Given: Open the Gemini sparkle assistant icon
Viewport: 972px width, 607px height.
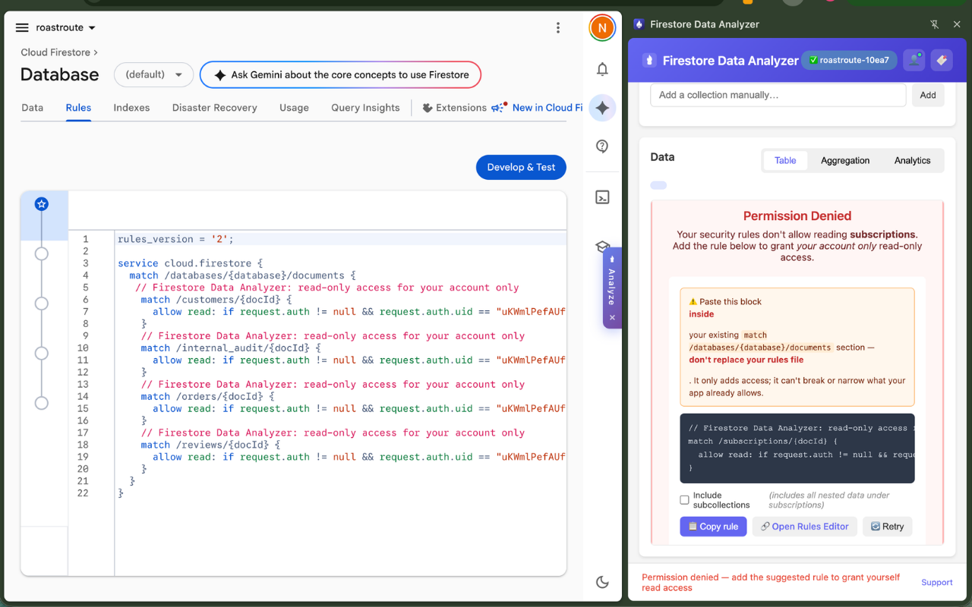Looking at the screenshot, I should click(x=602, y=108).
